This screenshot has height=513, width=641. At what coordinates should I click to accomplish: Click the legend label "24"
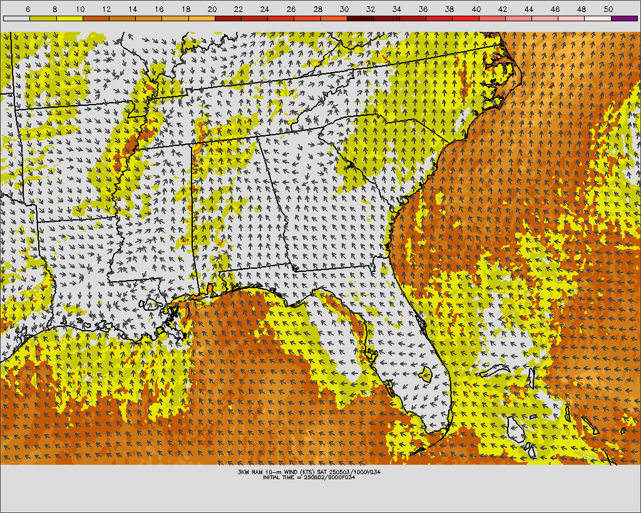(265, 9)
